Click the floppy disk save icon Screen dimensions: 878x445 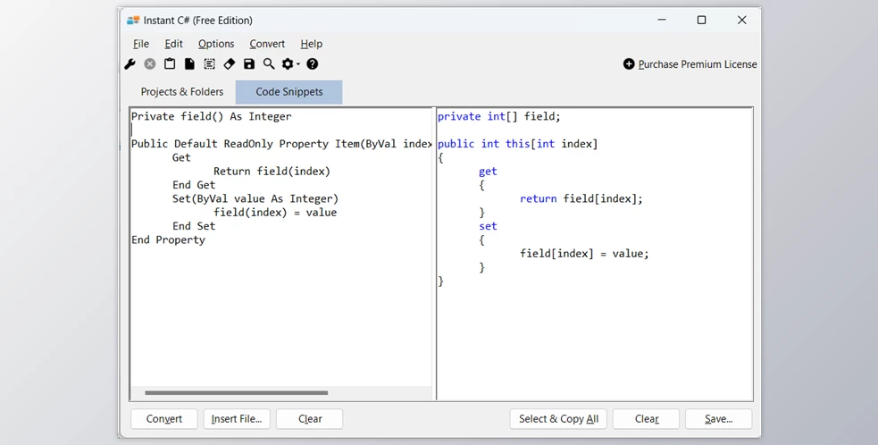249,64
